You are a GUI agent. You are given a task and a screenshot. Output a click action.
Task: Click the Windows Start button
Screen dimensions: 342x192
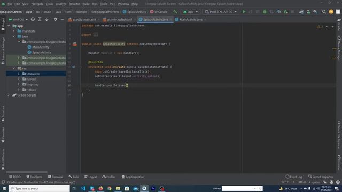click(4, 188)
